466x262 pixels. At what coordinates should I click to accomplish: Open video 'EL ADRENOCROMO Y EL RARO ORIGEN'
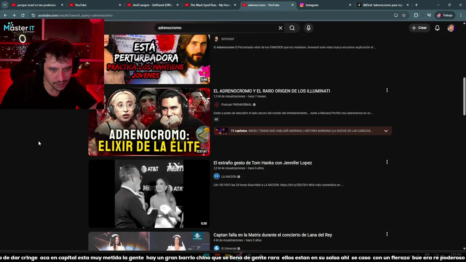pyautogui.click(x=272, y=91)
